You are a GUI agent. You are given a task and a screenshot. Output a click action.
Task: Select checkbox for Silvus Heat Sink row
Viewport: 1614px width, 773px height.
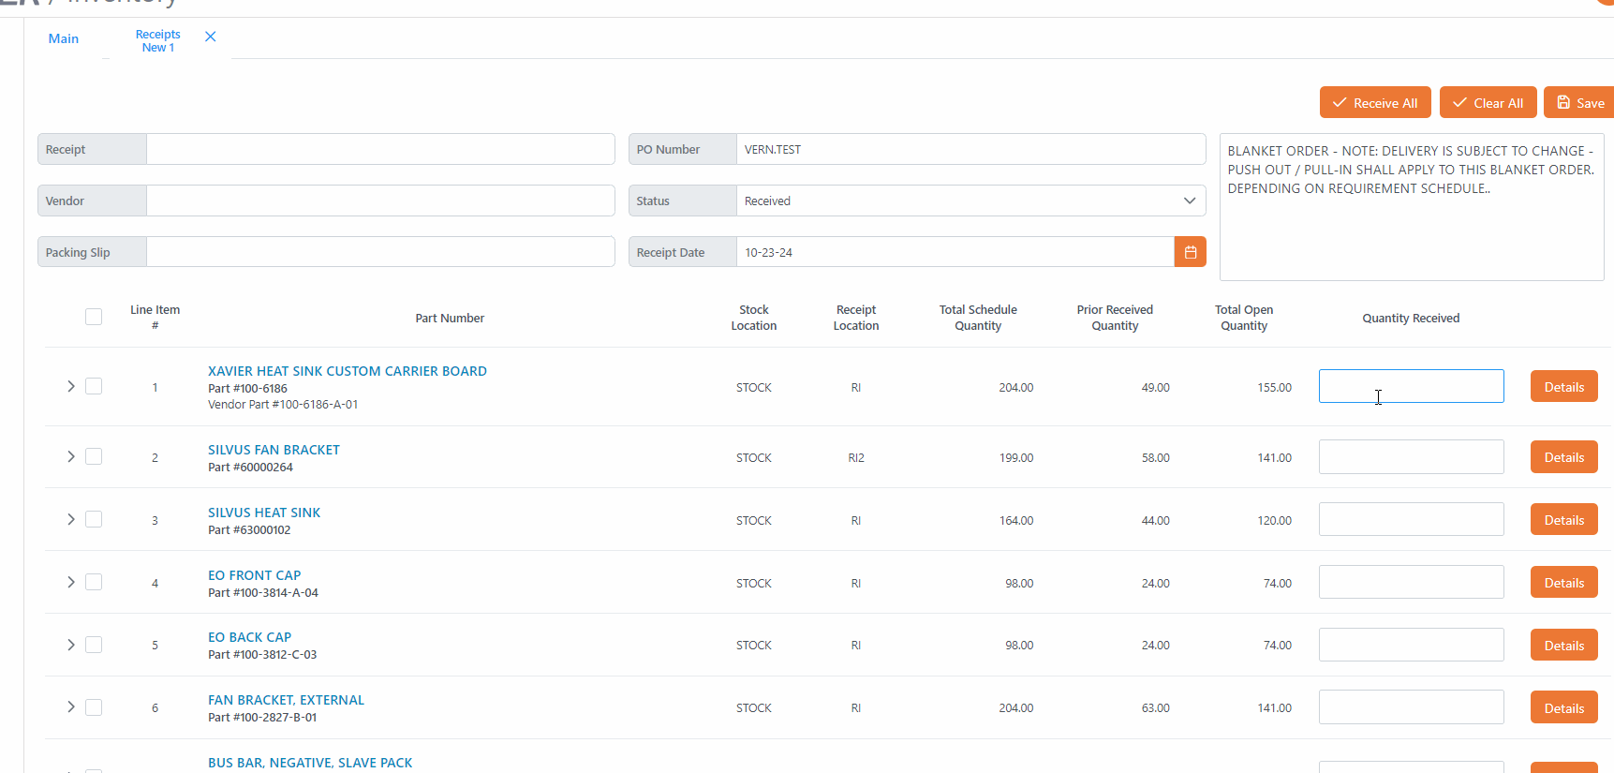click(x=94, y=519)
